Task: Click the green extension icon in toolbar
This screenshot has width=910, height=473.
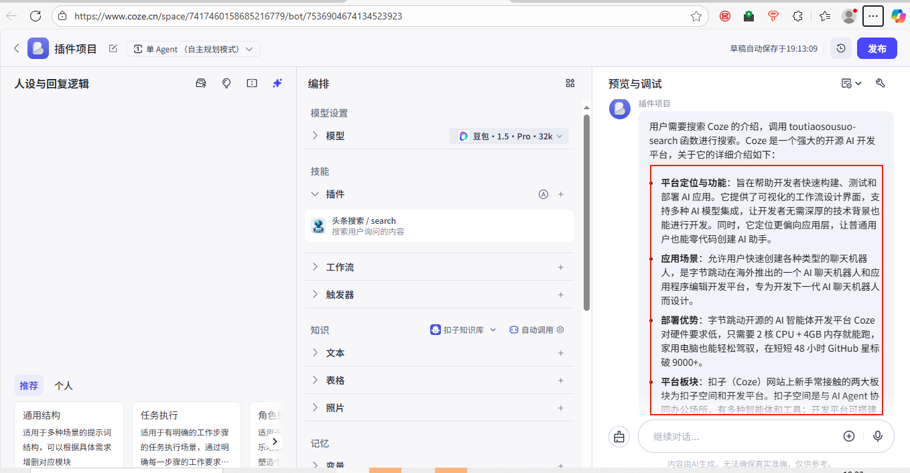Action: (749, 16)
